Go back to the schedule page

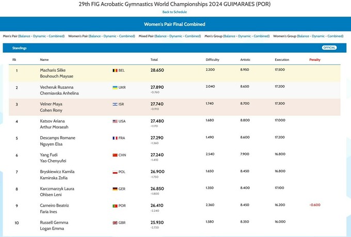174,12
